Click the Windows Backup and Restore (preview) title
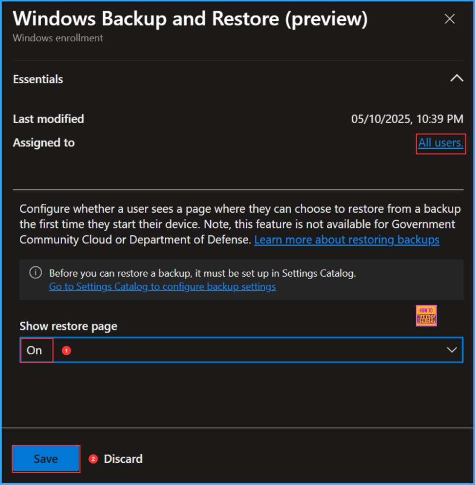The width and height of the screenshot is (475, 485). [190, 18]
